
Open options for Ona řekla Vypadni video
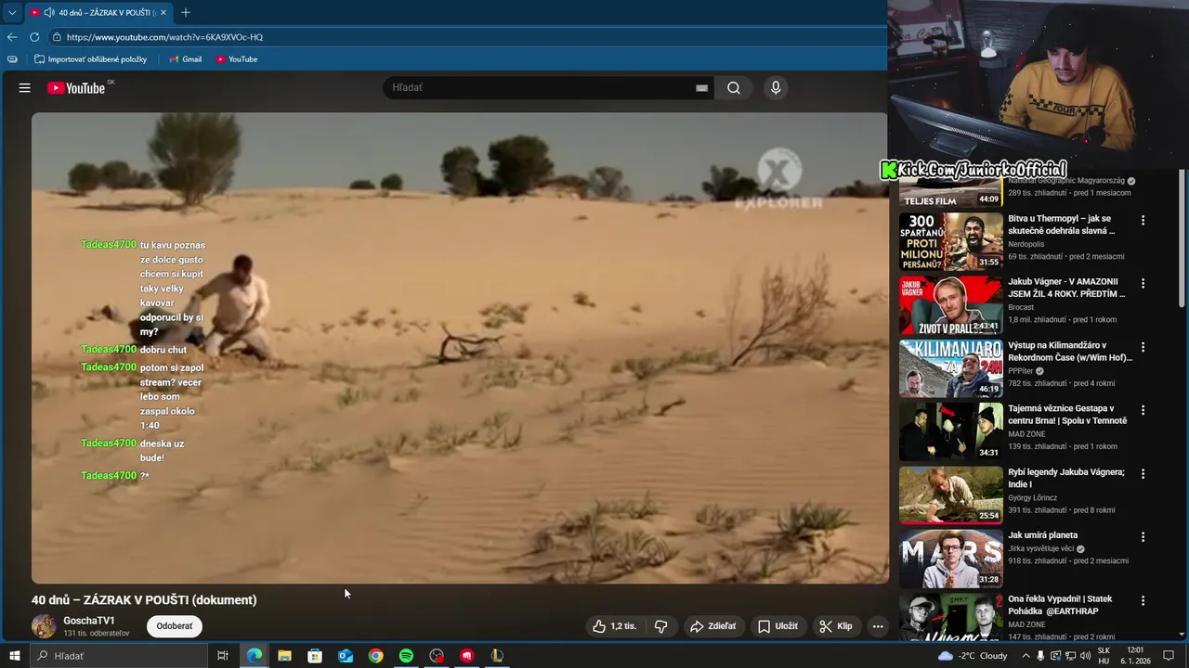[x=1143, y=601]
